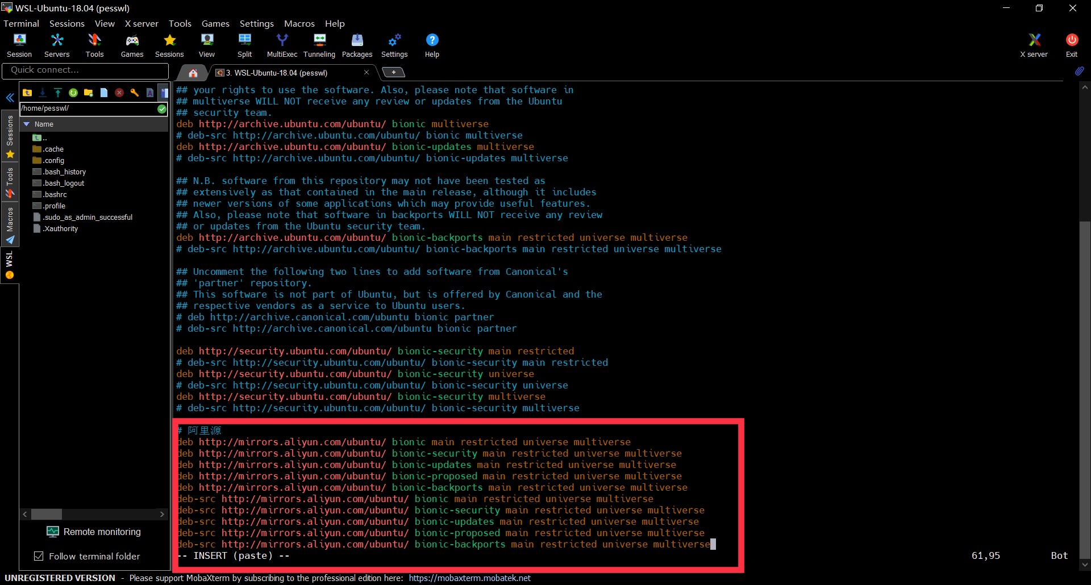Sort files by clicking the Name column arrow
Viewport: 1091px width, 585px height.
26,124
